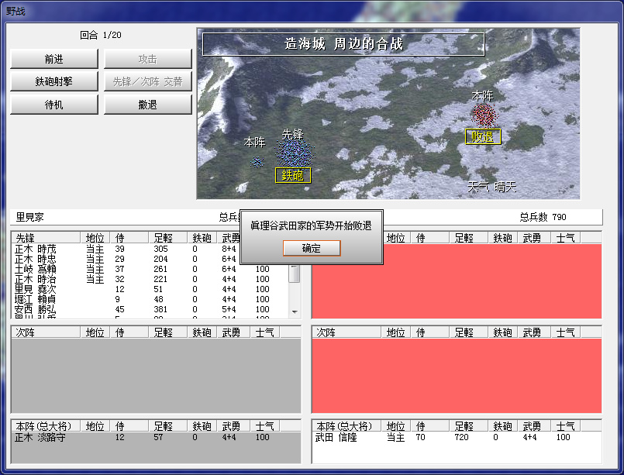Select row 安西 勝弘
Image resolution: width=624 pixels, height=475 pixels.
pyautogui.click(x=151, y=309)
